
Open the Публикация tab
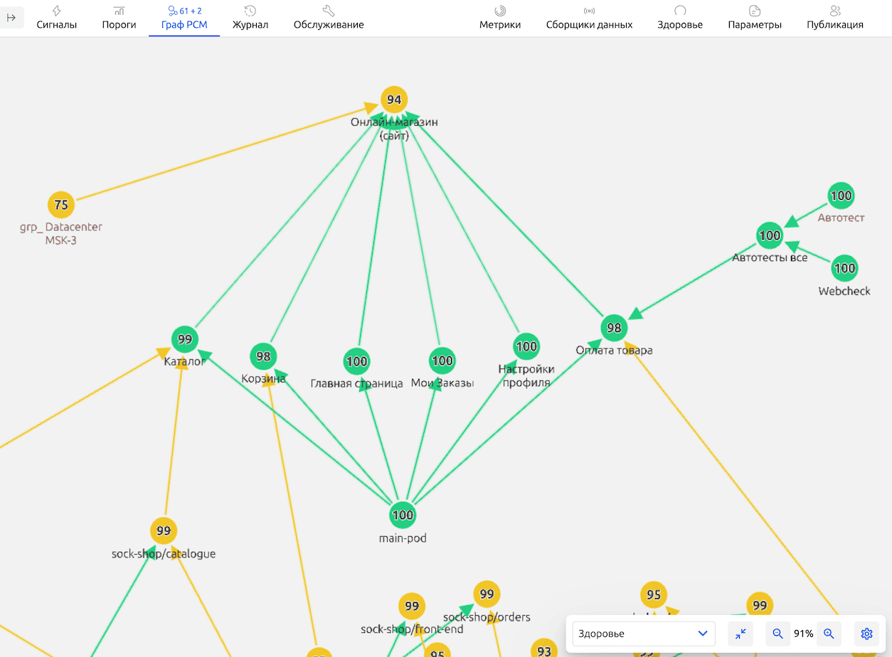click(x=835, y=18)
